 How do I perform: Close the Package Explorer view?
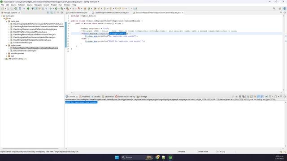pyautogui.click(x=19, y=13)
